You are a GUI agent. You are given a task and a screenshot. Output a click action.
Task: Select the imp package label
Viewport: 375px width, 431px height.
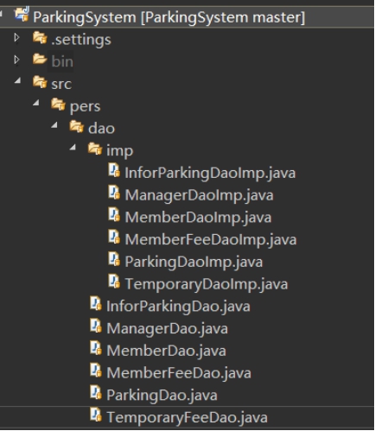pos(120,151)
